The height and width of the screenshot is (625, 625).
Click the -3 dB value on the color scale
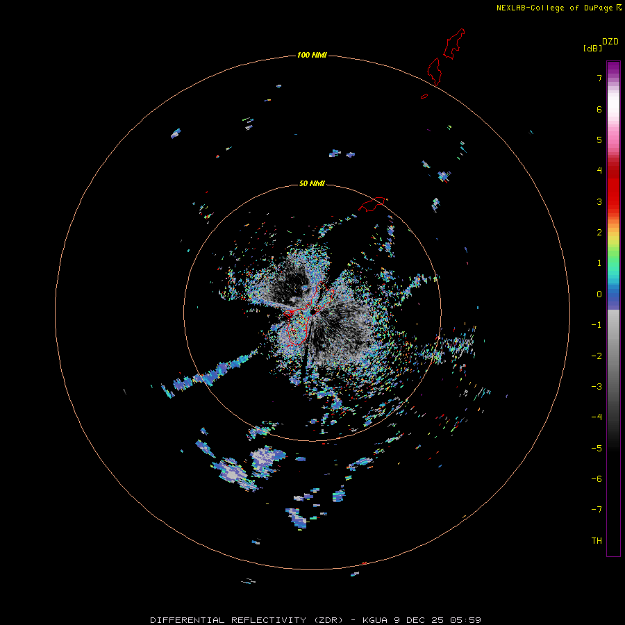(597, 386)
